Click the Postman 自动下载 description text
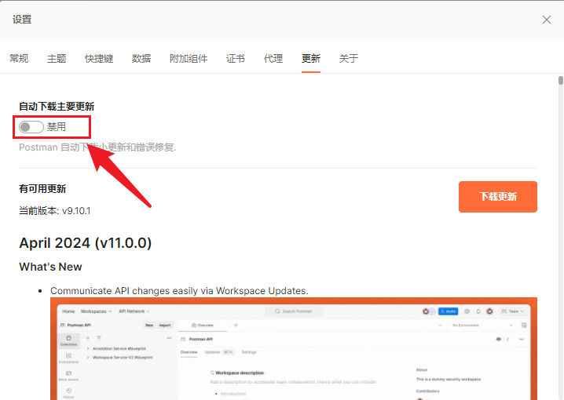Screen dimensions: 564x400 [97, 147]
